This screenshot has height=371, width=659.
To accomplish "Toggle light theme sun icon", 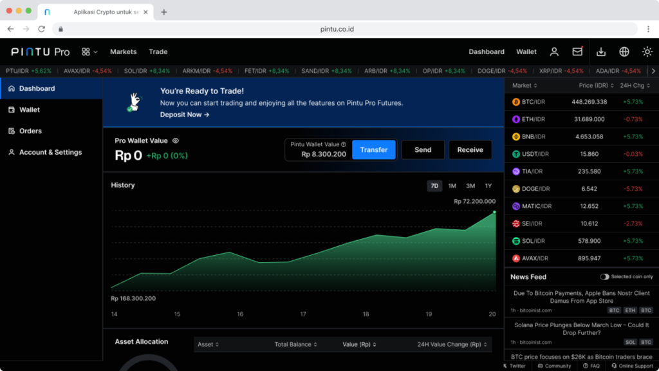I will 647,52.
